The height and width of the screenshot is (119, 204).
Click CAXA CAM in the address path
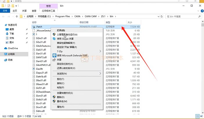(91, 17)
